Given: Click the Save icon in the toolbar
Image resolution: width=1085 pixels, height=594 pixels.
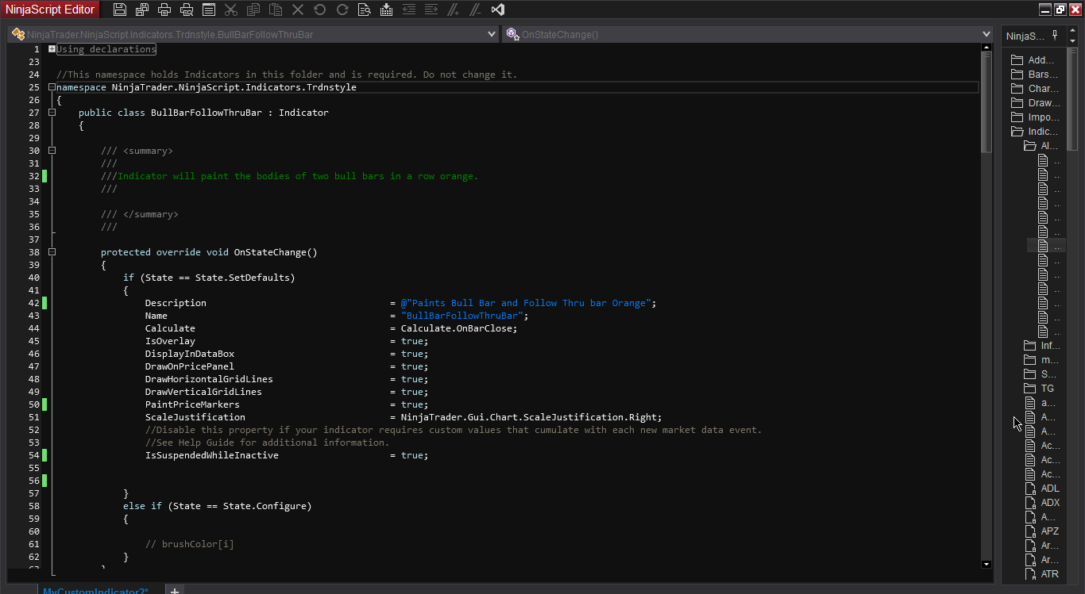Looking at the screenshot, I should (x=120, y=10).
